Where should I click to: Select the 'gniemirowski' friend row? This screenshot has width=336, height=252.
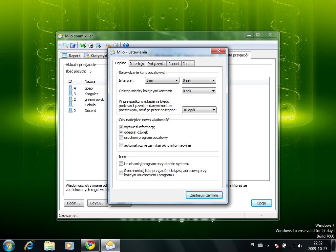pyautogui.click(x=87, y=99)
